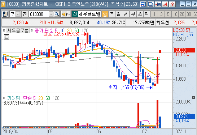Click the 40.19% value in quote bar

point(104,22)
